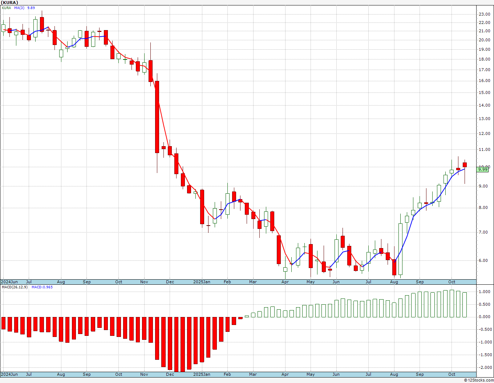Select the 11.00 price axis label
The width and height of the screenshot is (494, 383).
(484, 149)
